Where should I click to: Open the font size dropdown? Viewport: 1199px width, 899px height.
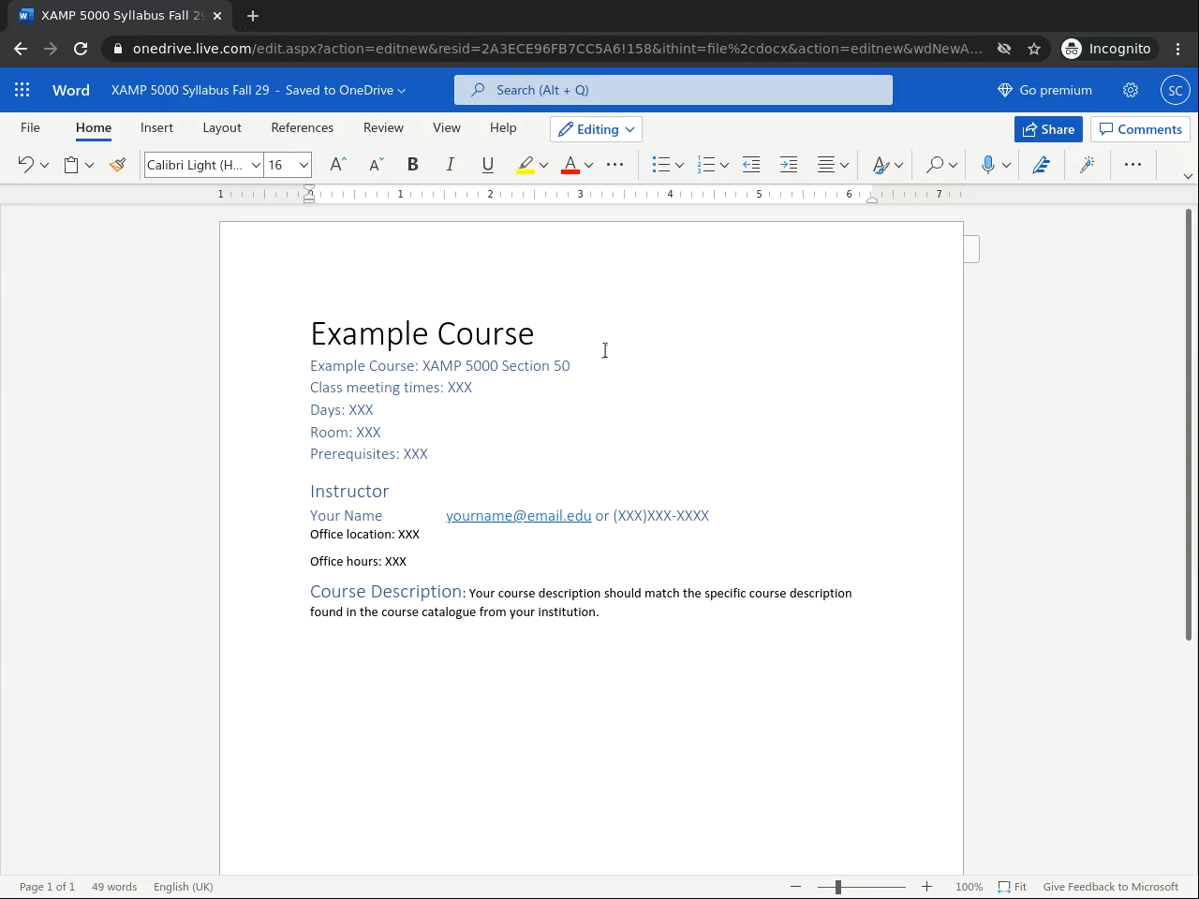coord(303,165)
